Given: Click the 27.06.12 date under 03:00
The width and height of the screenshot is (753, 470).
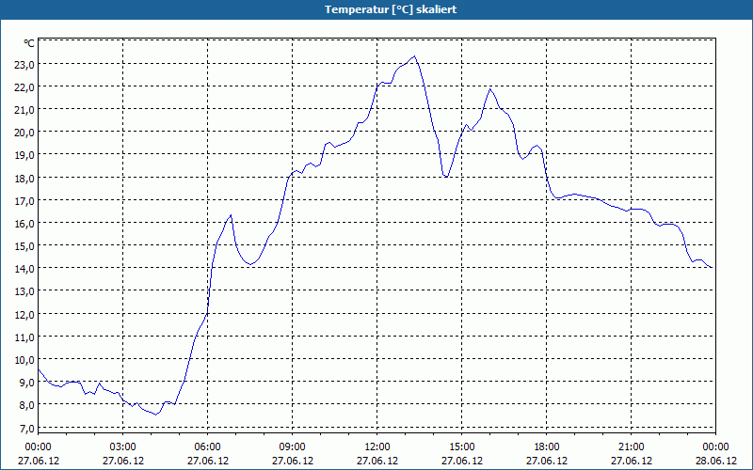Looking at the screenshot, I should pyautogui.click(x=123, y=461).
